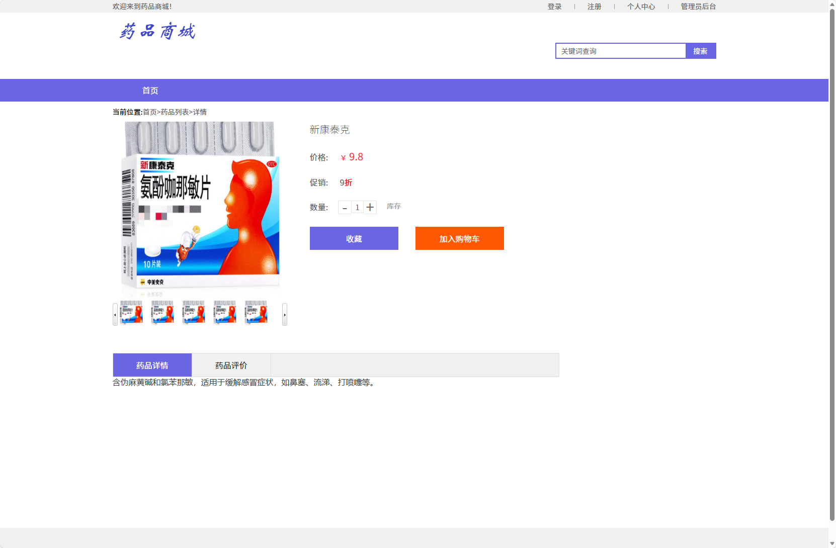Switch to the 药品详情 details tab
Image resolution: width=836 pixels, height=548 pixels.
[152, 365]
